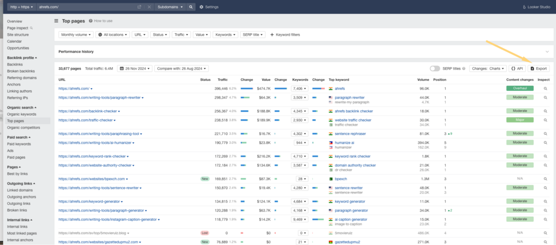Inspect the bpexch.com row
Viewport: 556px width, 245px height.
click(x=545, y=178)
